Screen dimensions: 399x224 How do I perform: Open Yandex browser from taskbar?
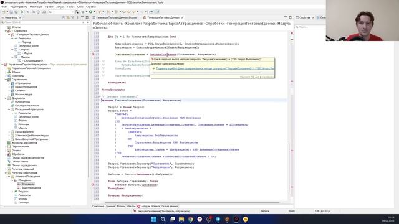point(199,219)
